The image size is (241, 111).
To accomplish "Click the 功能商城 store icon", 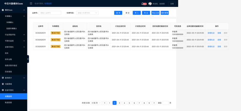I will click(x=3, y=84).
